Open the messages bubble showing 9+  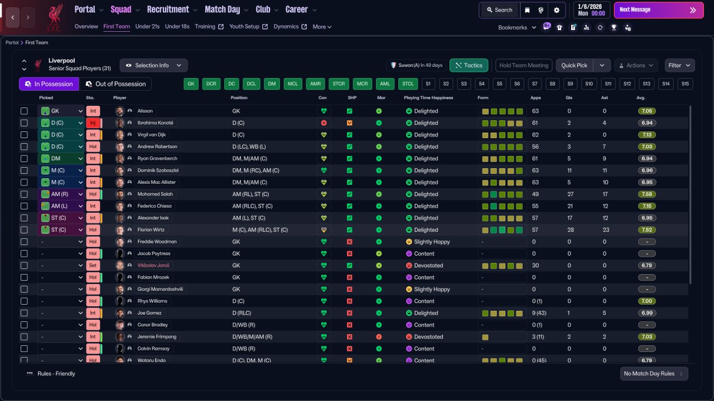coord(546,27)
